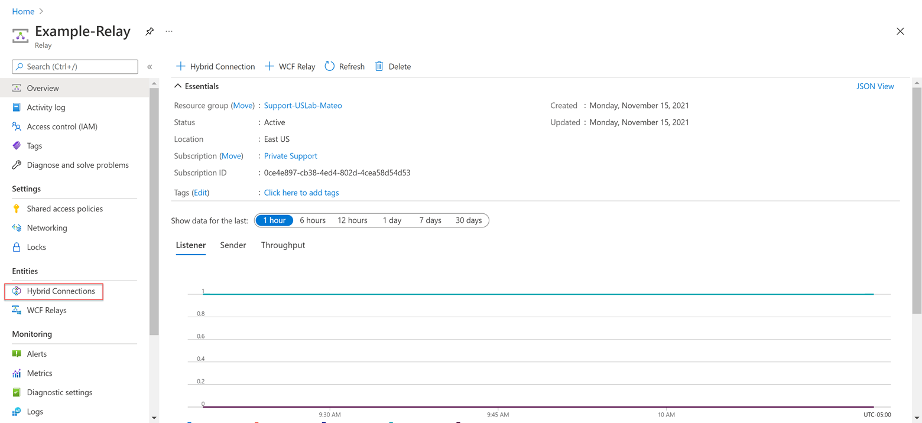Switch data range to 7 days
Viewport: 922px width, 423px height.
click(x=430, y=220)
